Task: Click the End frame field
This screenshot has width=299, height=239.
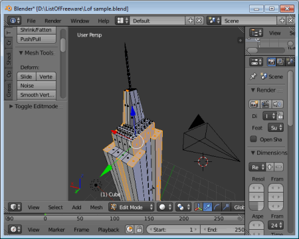Action: (x=223, y=230)
